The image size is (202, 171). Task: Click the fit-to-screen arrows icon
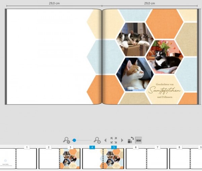pos(114,140)
